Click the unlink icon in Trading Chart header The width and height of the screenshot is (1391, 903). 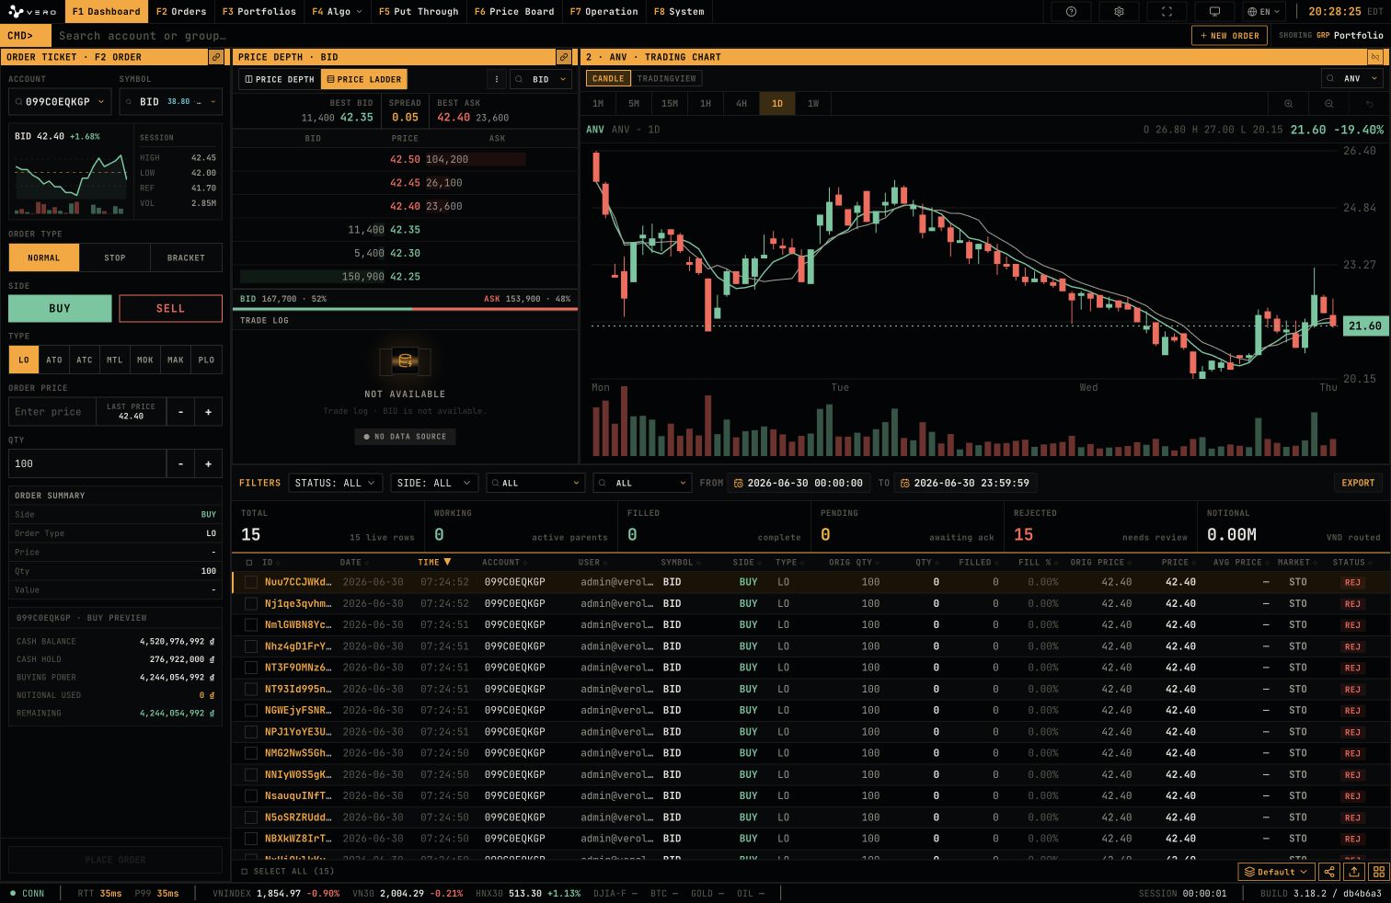(1375, 57)
